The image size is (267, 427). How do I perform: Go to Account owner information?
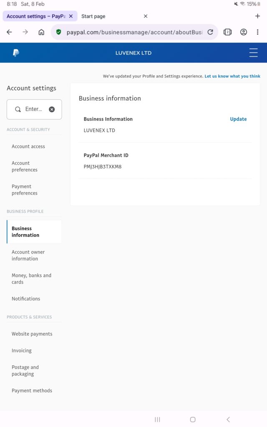tap(28, 255)
